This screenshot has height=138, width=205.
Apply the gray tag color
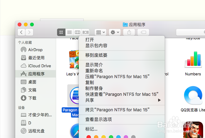[133, 137]
